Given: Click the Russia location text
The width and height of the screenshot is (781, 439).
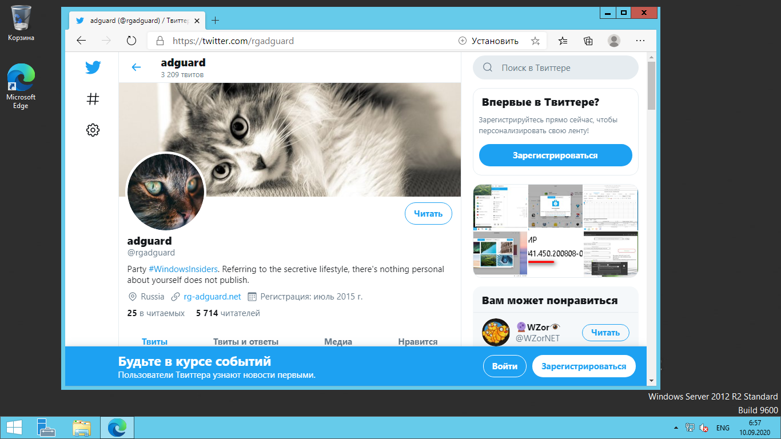Looking at the screenshot, I should coord(153,297).
